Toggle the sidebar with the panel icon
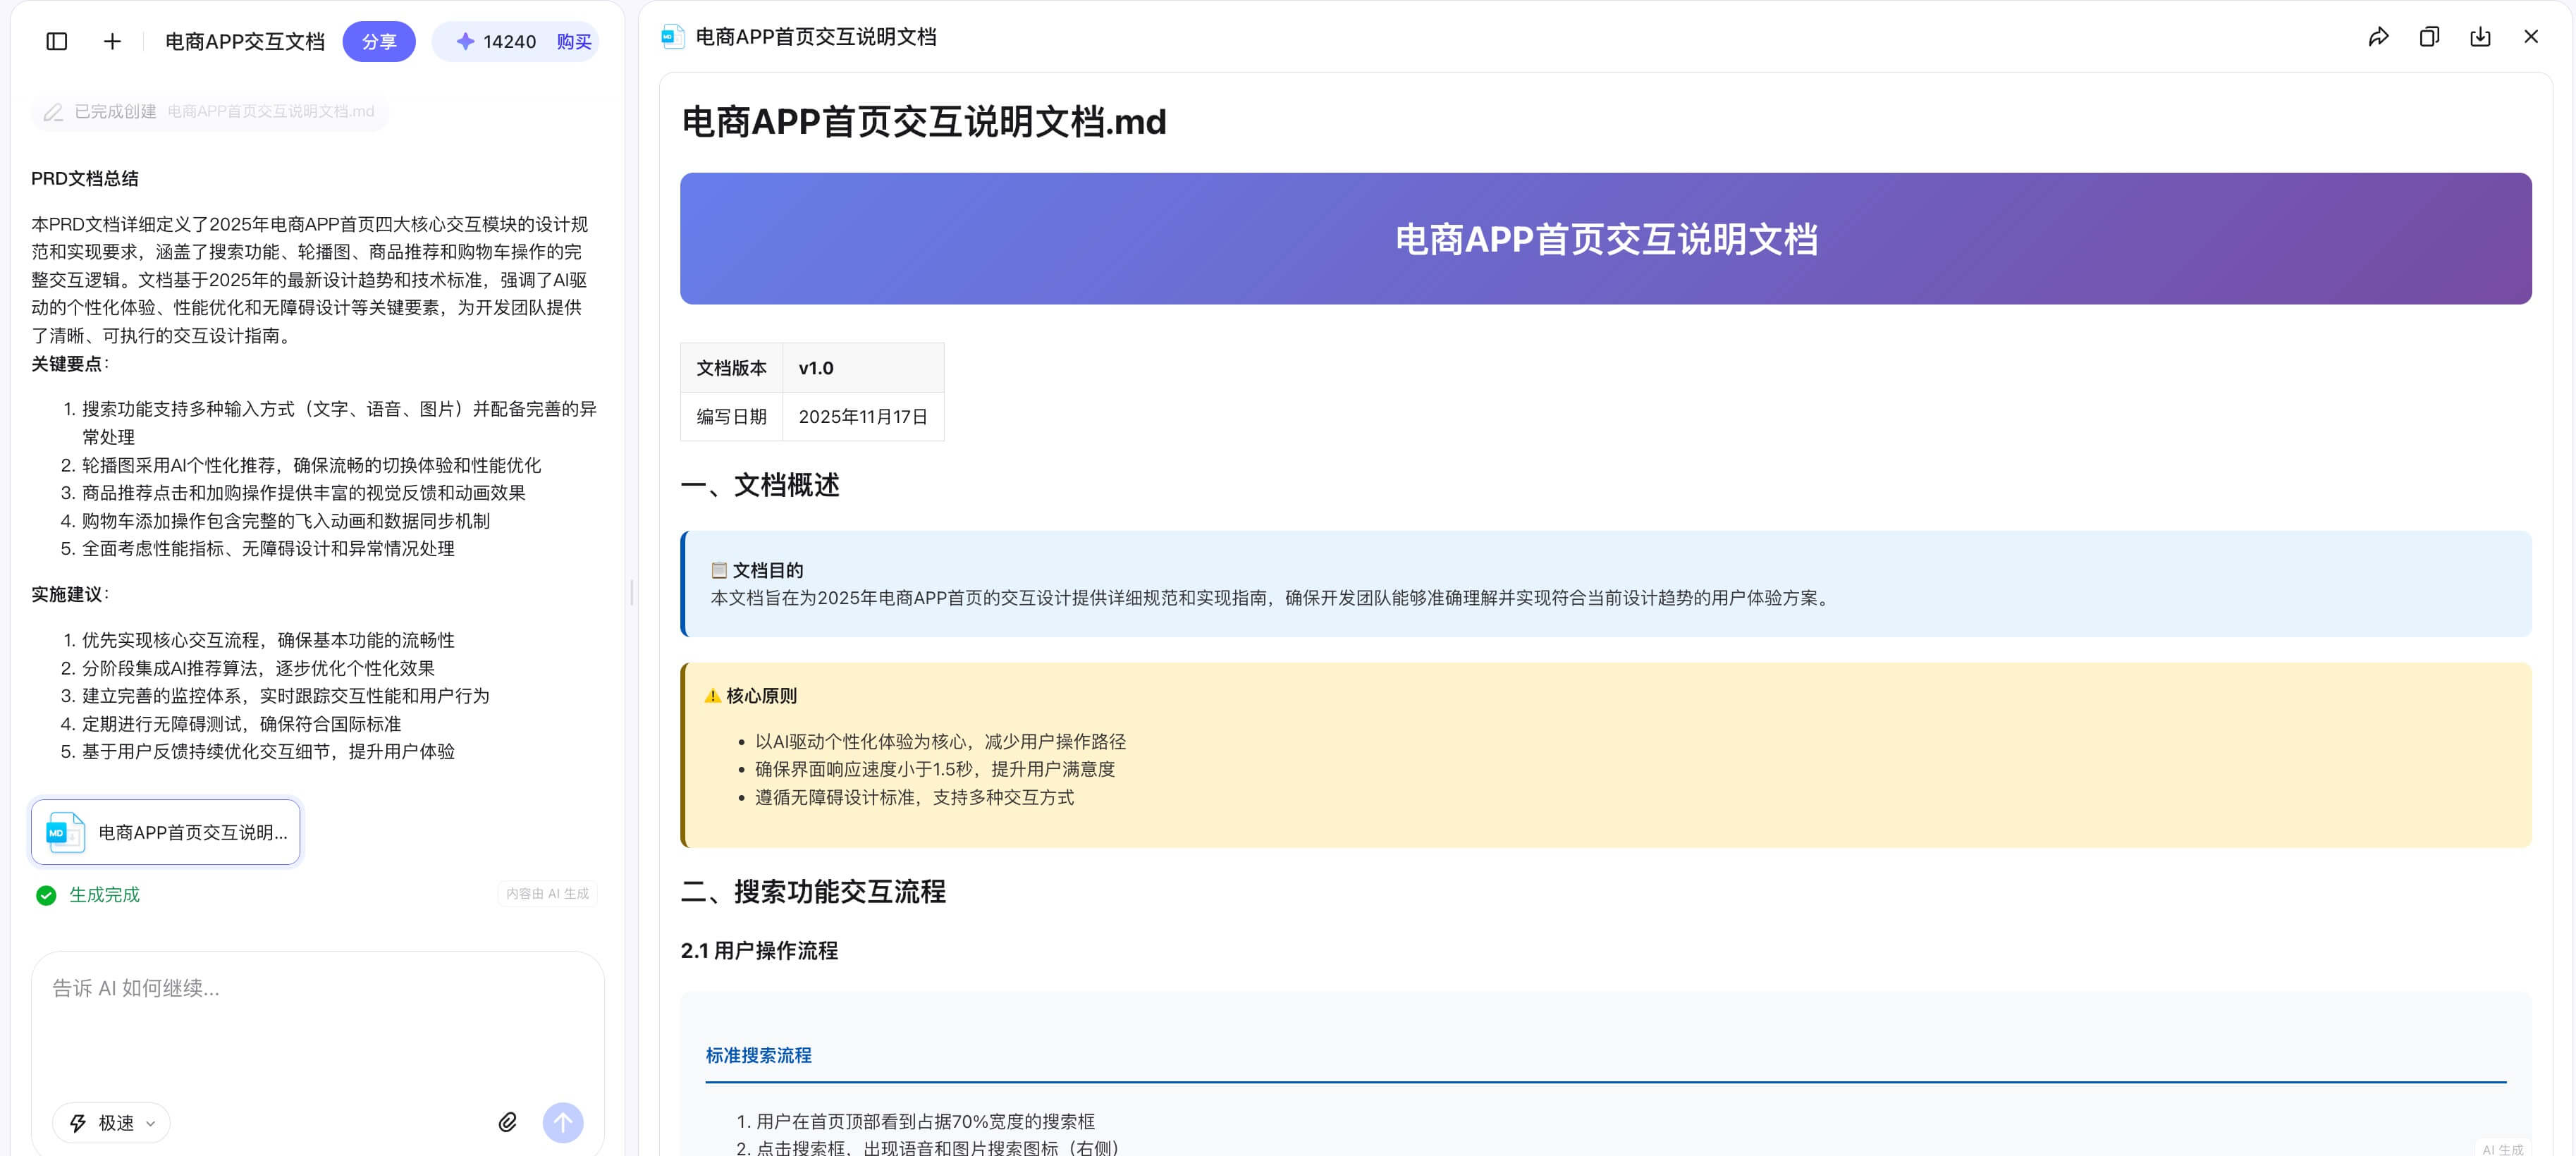2576x1156 pixels. click(56, 41)
